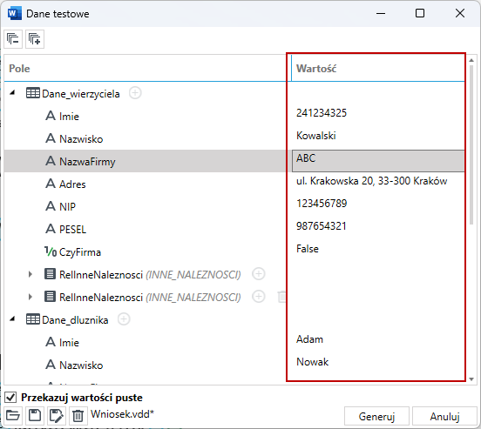Click the text type icon beside PESEL
The height and width of the screenshot is (429, 481).
51,229
